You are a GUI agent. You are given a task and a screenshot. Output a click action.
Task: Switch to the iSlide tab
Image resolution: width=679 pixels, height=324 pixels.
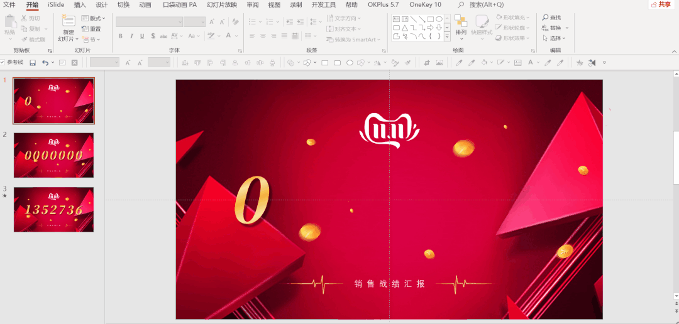coord(56,5)
